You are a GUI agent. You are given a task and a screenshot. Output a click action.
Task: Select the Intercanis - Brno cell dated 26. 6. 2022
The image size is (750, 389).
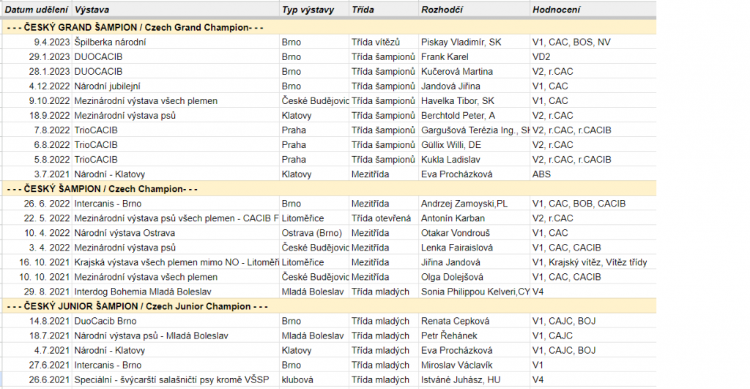(x=176, y=204)
